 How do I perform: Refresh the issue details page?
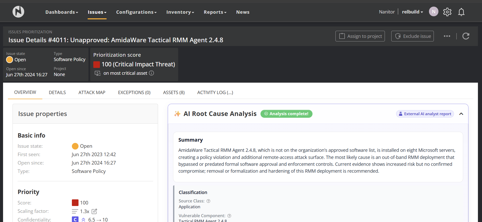tap(466, 36)
